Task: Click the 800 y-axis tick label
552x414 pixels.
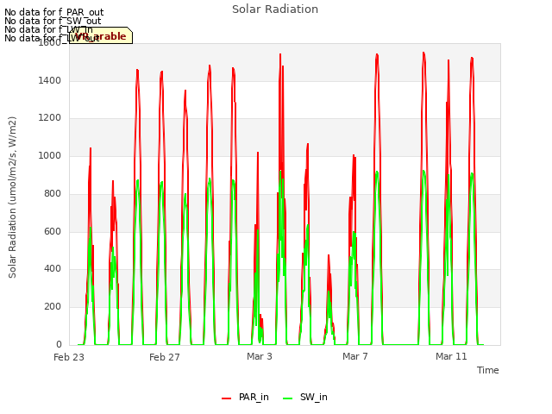Action: click(x=53, y=193)
